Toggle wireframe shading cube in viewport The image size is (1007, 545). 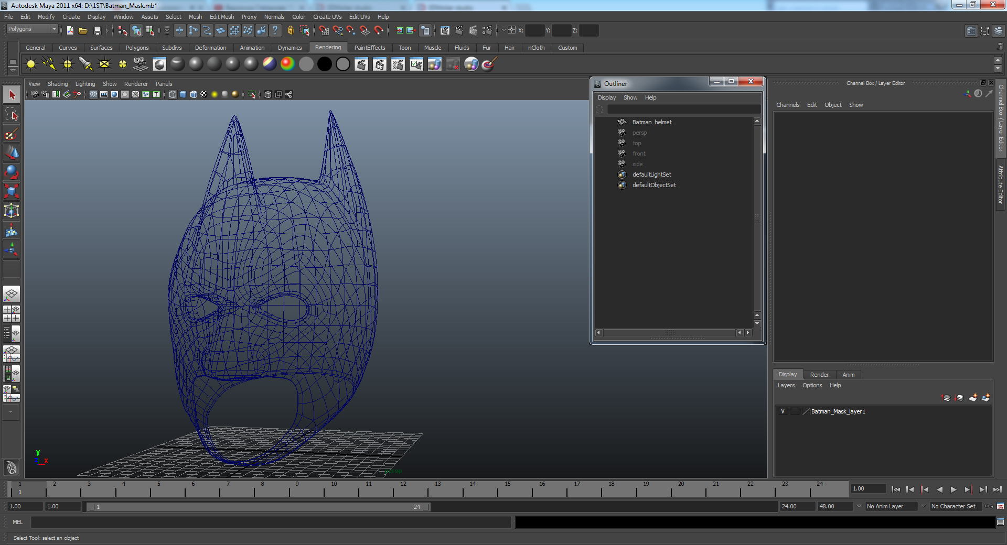[173, 94]
